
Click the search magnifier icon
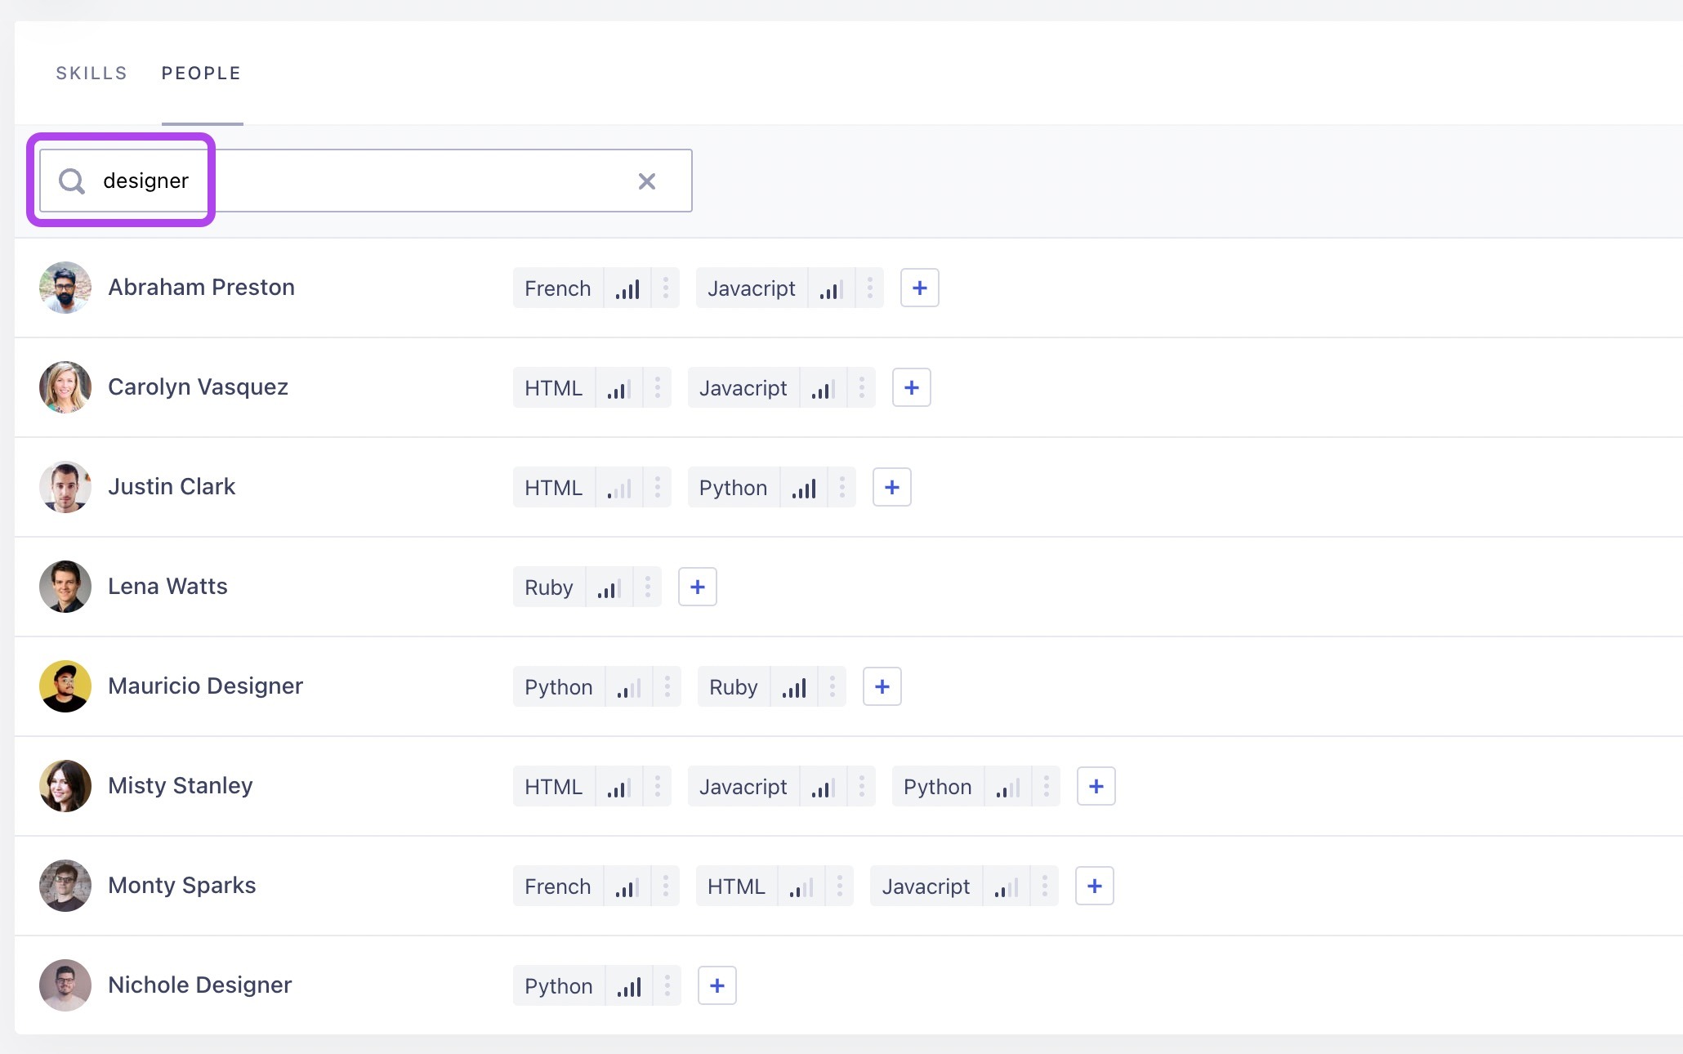coord(71,181)
